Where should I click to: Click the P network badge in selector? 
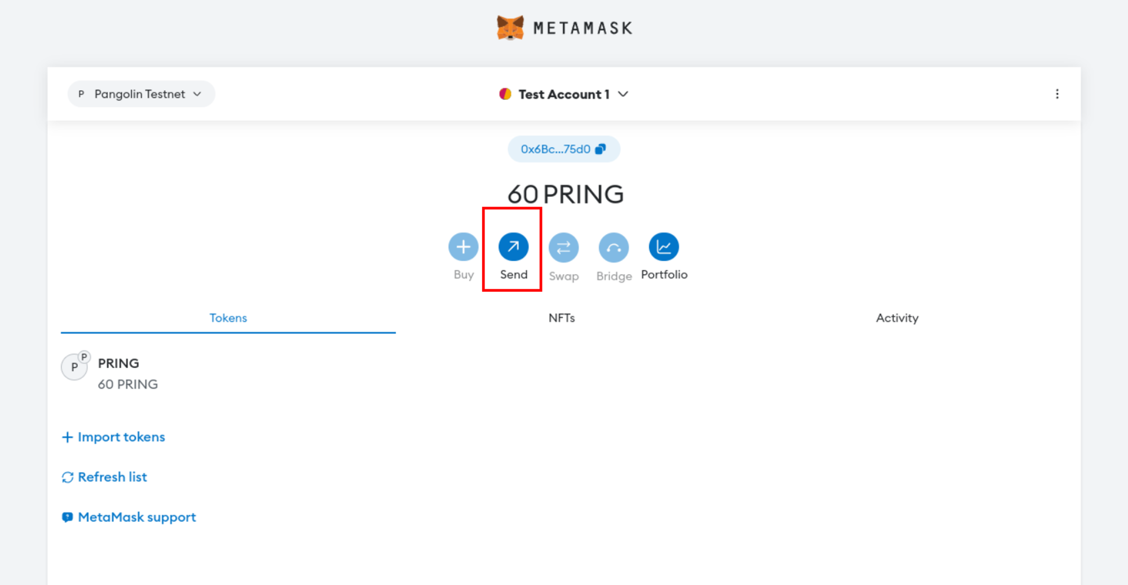[81, 94]
